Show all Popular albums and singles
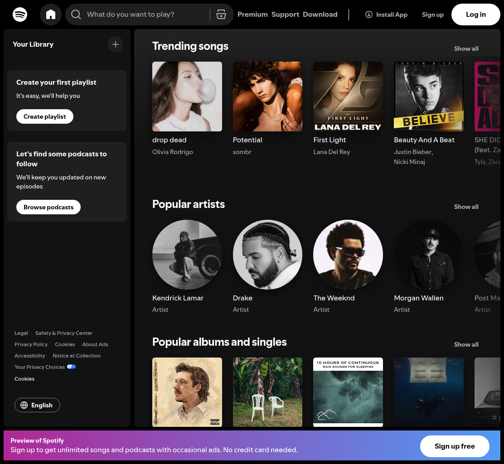Screen dimensions: 504x464 466,344
